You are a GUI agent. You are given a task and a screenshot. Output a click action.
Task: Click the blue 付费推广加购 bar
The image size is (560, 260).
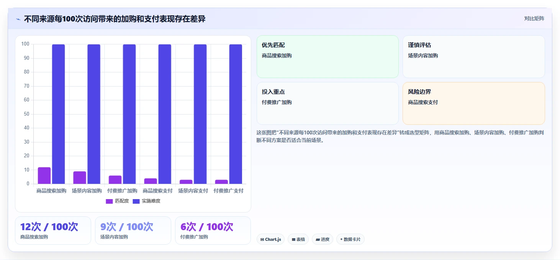[x=129, y=114]
